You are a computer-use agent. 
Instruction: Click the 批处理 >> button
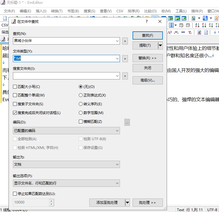tap(148, 203)
